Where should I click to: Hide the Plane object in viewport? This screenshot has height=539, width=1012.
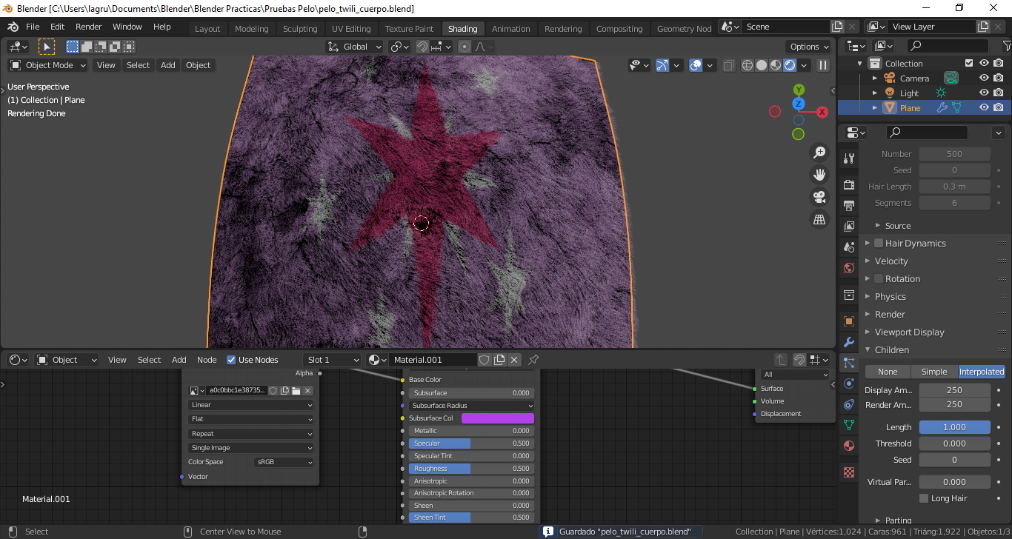984,107
